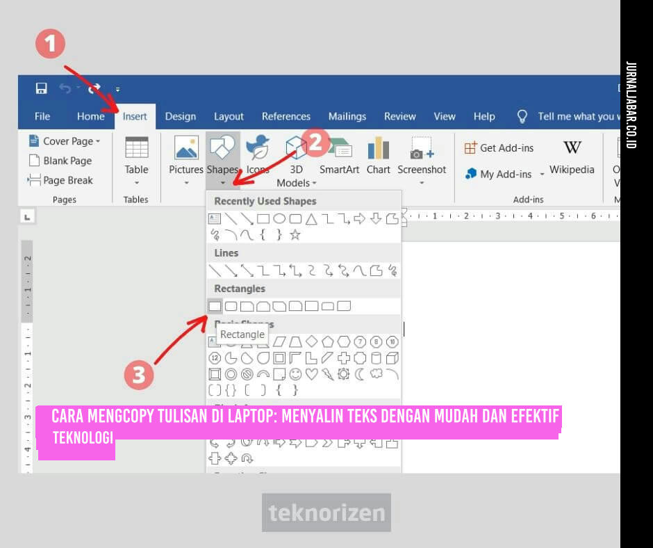The height and width of the screenshot is (548, 653).
Task: Select the Trapezoid basic shape
Action: pyautogui.click(x=295, y=342)
